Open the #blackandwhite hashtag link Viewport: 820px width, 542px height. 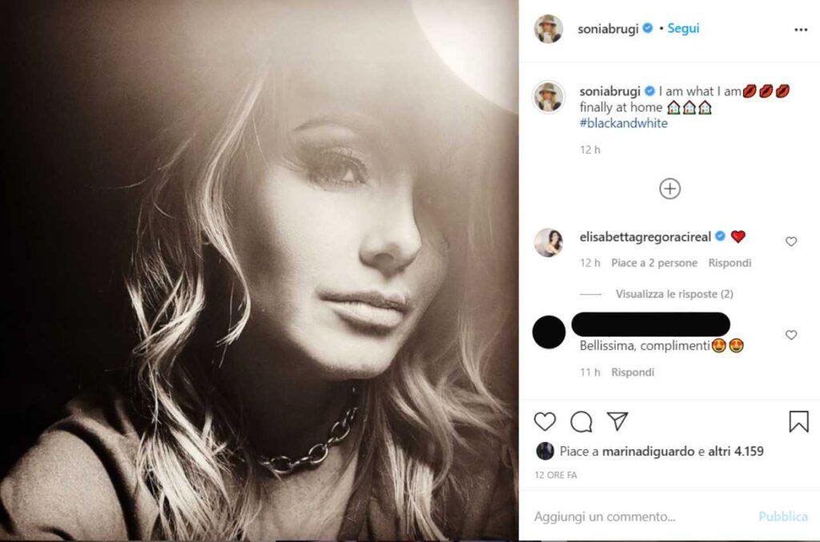(x=623, y=123)
